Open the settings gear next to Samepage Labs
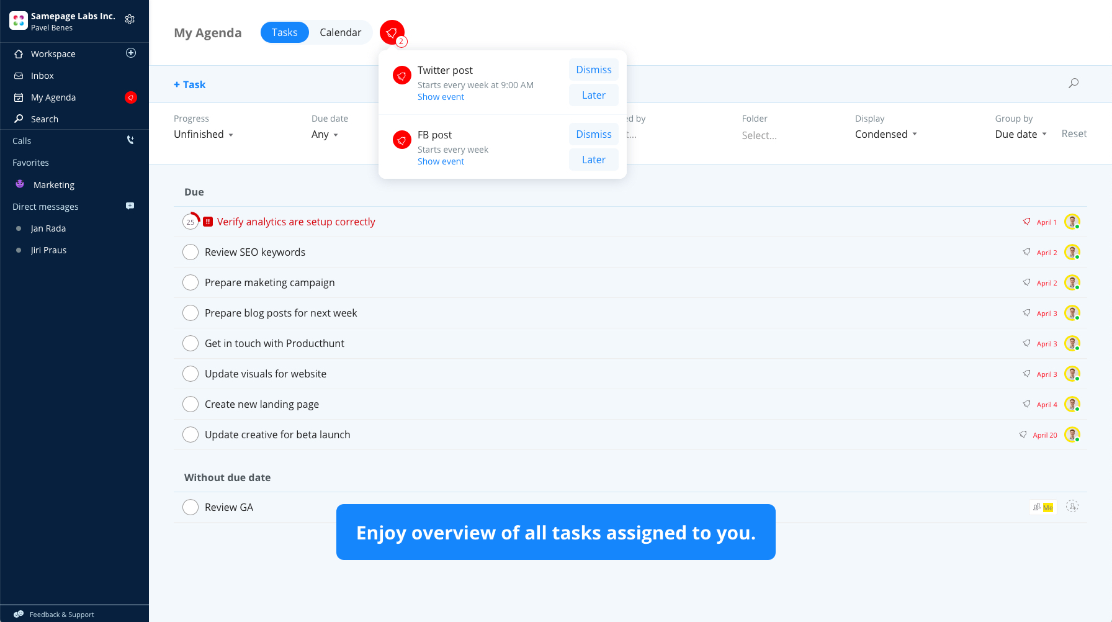 pos(130,19)
